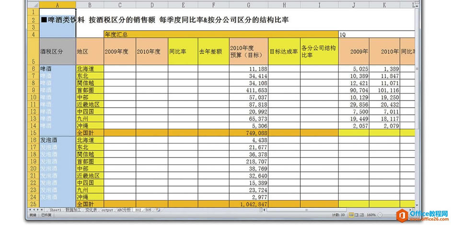Viewport: 451px width, 225px height.
Task: Click cell with value 1,042,847
Action: pyautogui.click(x=249, y=204)
